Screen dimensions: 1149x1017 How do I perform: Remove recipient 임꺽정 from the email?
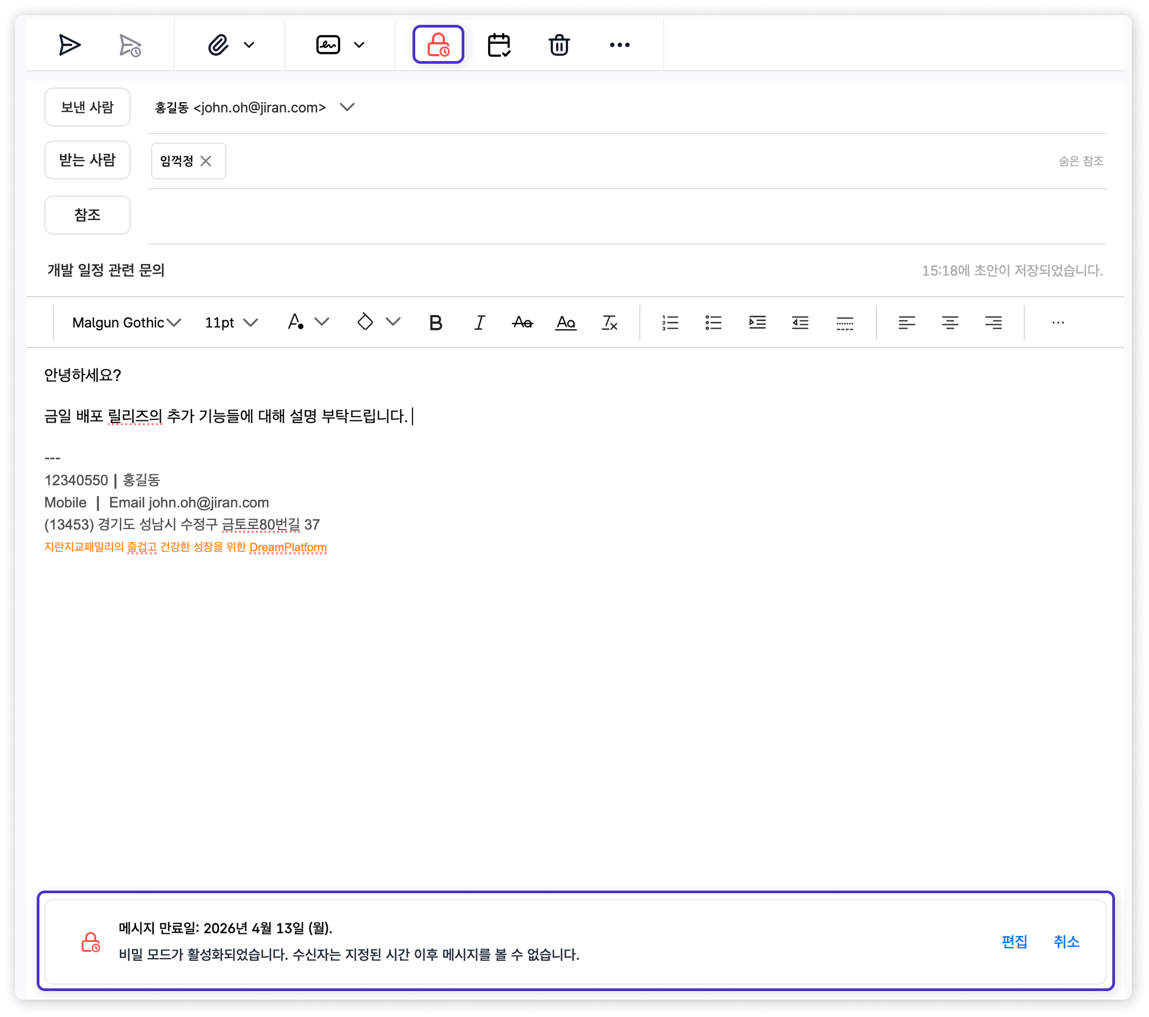[206, 161]
